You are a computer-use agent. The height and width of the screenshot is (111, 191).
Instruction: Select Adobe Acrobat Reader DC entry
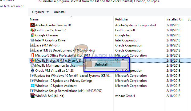tap(54, 25)
